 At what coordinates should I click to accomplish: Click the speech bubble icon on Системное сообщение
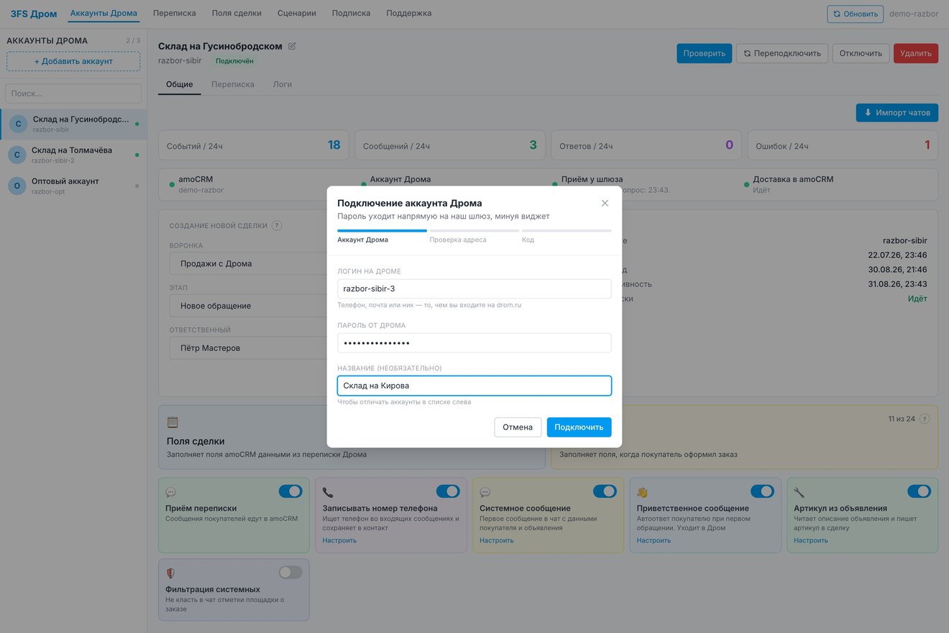[485, 493]
